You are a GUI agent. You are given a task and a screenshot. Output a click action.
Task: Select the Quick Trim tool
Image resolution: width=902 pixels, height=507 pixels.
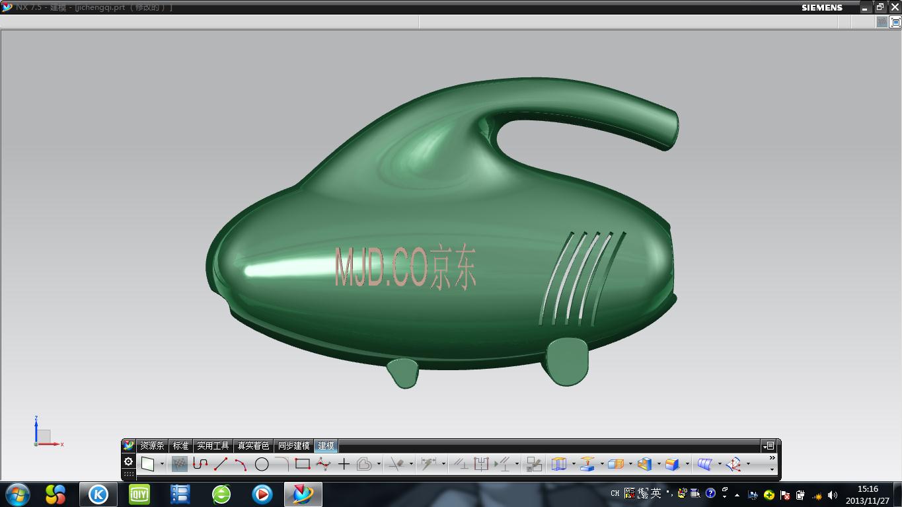396,464
